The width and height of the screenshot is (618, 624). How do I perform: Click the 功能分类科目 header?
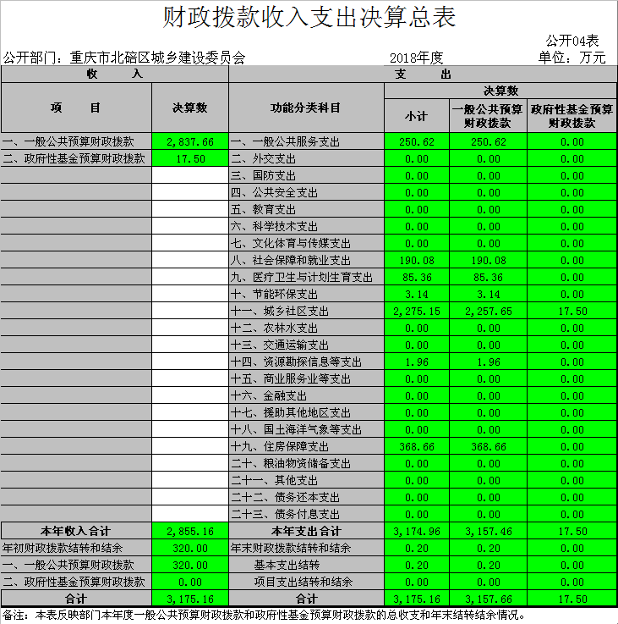tap(306, 108)
